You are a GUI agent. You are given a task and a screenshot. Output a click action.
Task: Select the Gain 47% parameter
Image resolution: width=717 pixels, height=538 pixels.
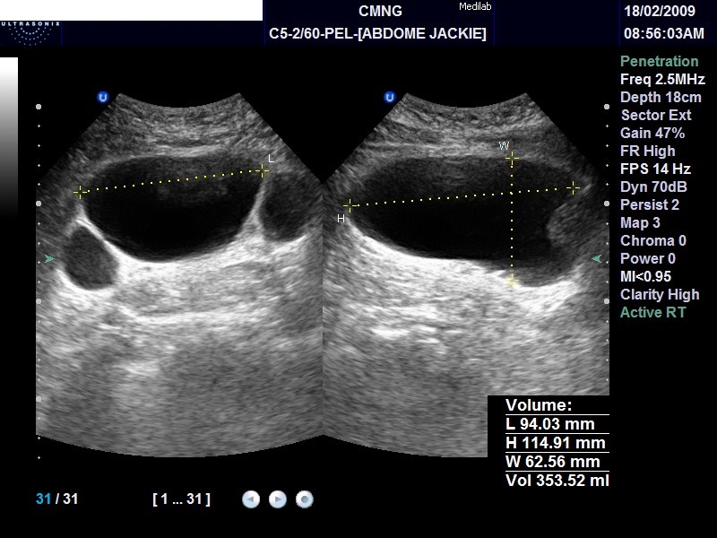[x=652, y=133]
